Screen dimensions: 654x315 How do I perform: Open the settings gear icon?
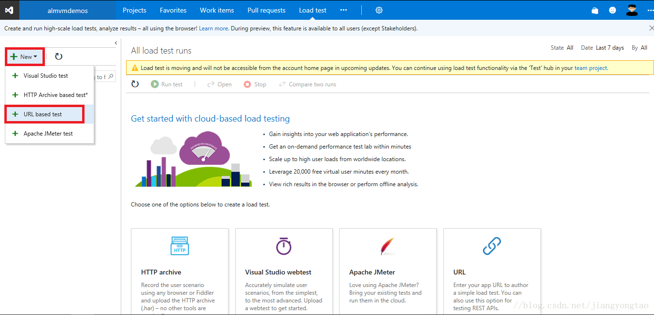(x=379, y=10)
